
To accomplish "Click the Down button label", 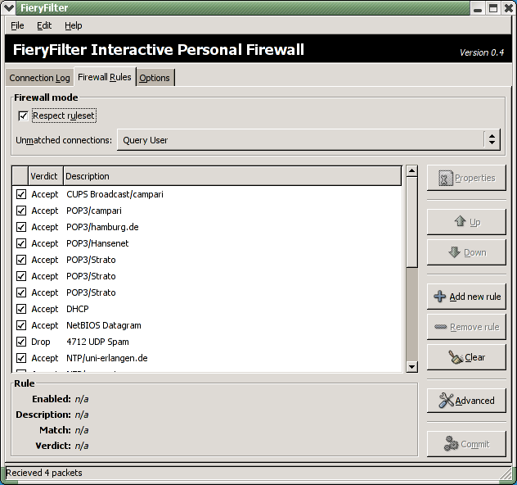I will click(x=475, y=252).
